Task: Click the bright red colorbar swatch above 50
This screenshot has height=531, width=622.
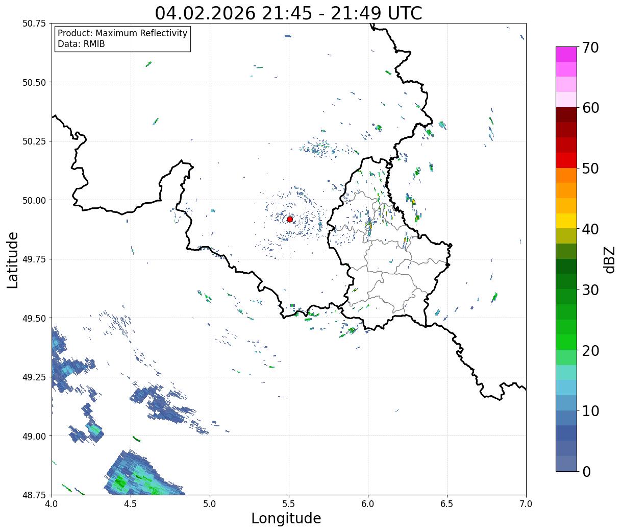Action: pos(566,160)
